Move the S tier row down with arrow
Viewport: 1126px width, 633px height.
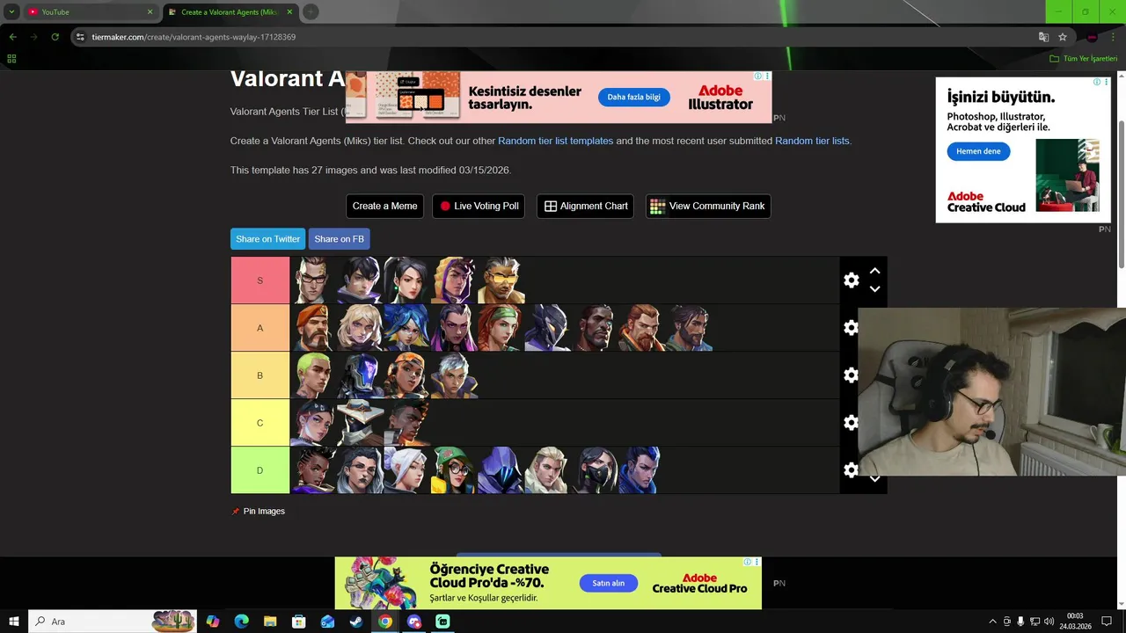pyautogui.click(x=874, y=289)
